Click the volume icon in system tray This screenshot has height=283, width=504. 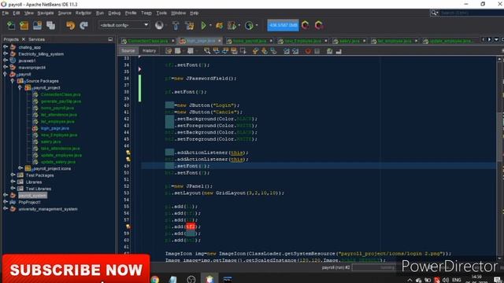pyautogui.click(x=445, y=280)
